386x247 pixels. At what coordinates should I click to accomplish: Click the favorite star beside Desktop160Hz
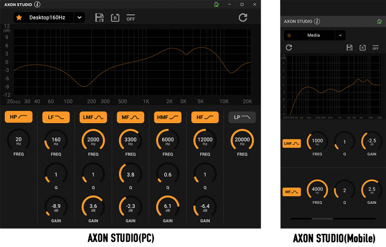coord(19,17)
